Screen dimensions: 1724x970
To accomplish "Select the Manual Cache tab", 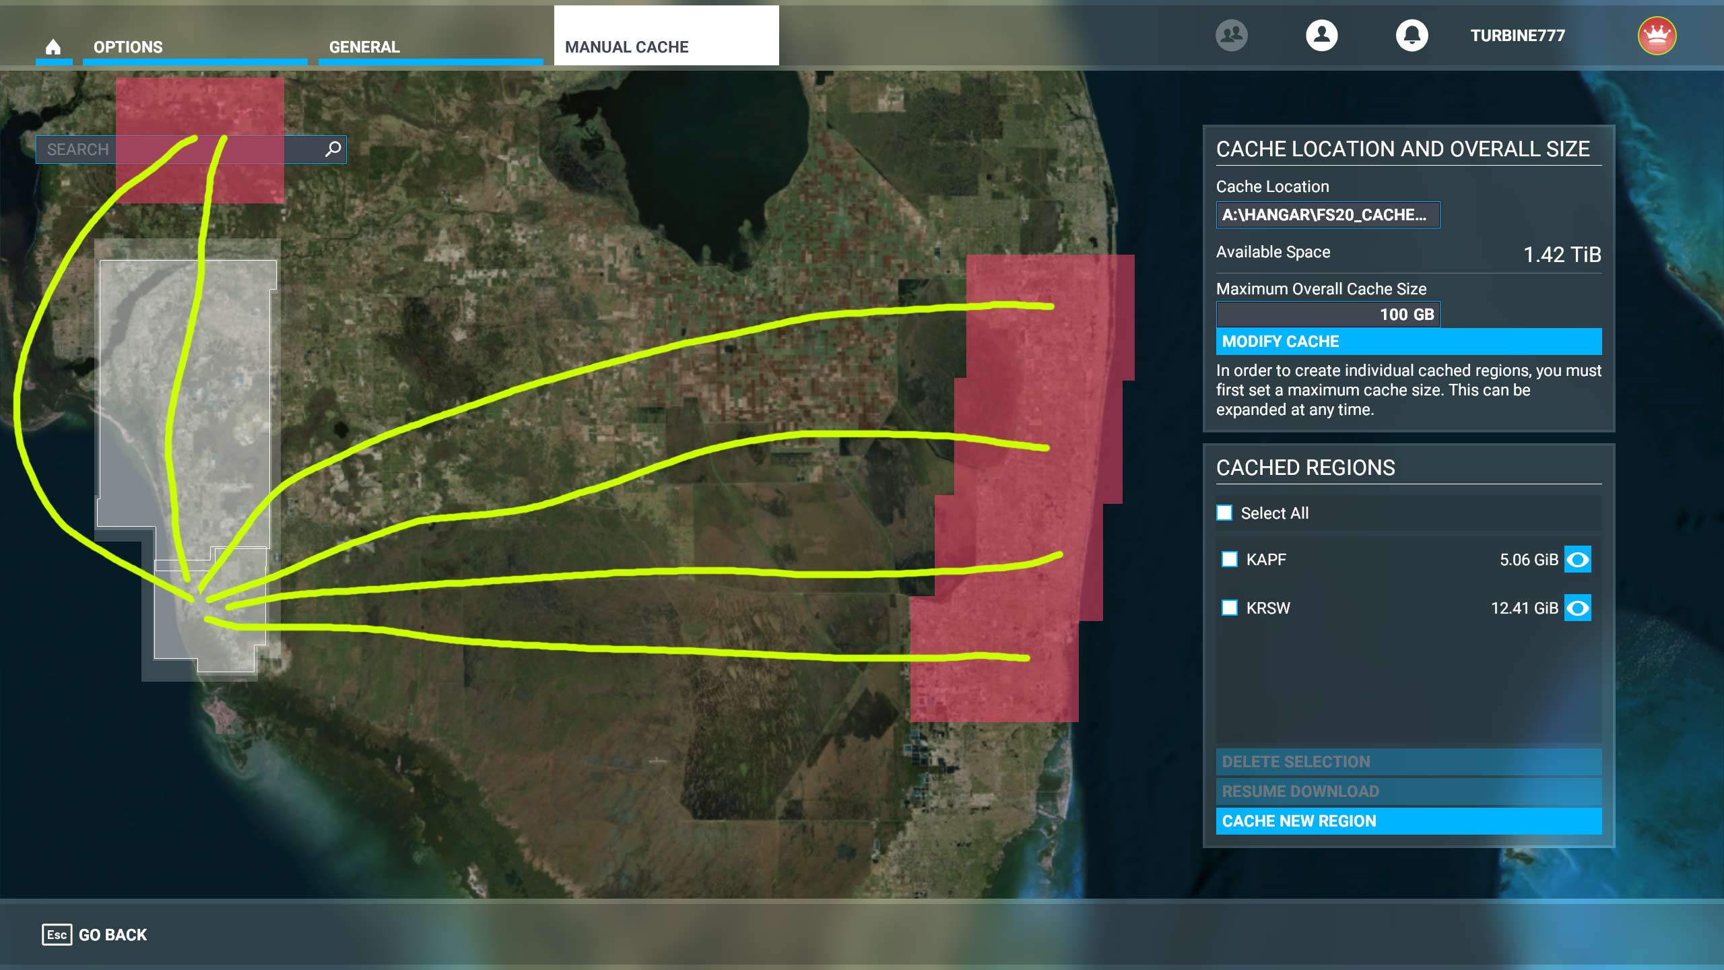I will click(626, 46).
